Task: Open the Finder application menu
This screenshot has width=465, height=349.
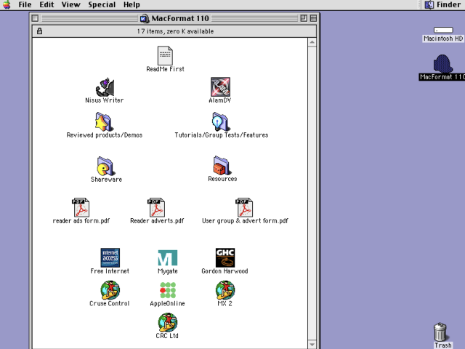Action: tap(442, 5)
